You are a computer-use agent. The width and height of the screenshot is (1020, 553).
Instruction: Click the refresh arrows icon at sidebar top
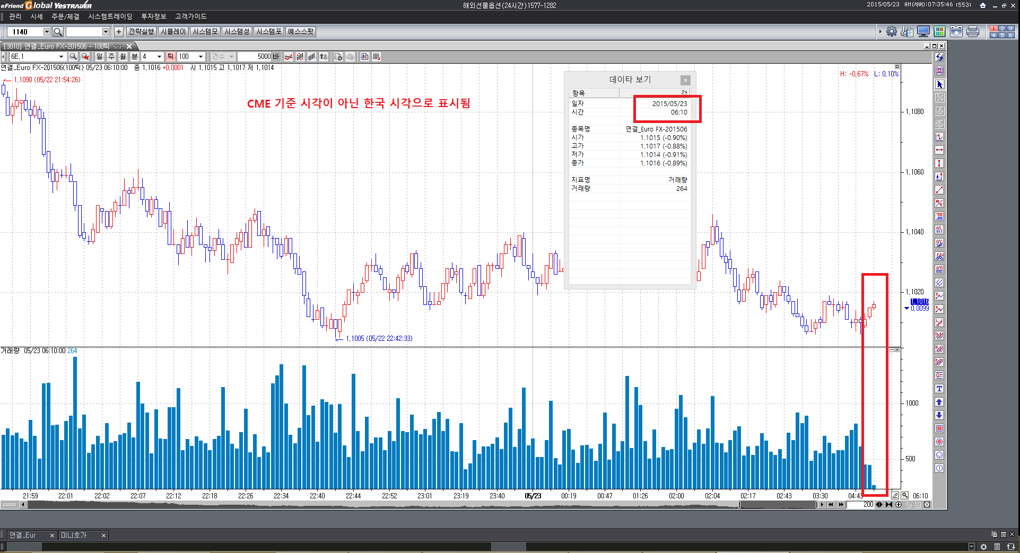click(939, 57)
